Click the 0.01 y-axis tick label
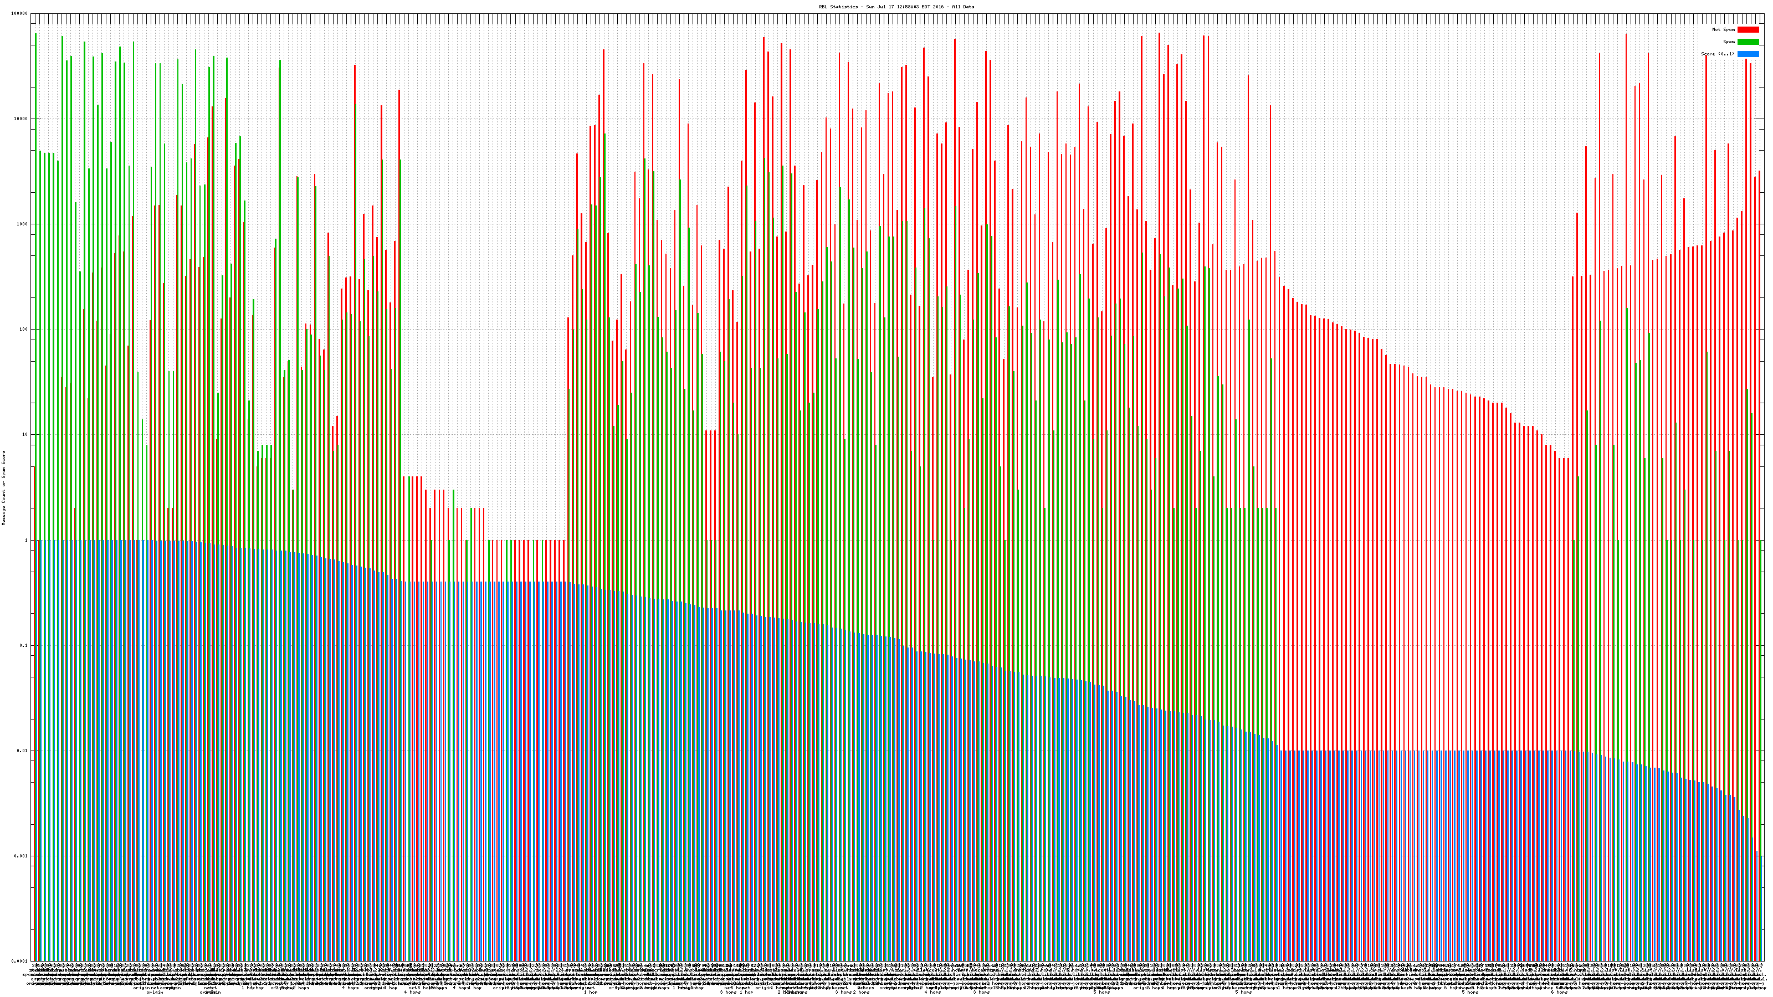 pos(23,751)
